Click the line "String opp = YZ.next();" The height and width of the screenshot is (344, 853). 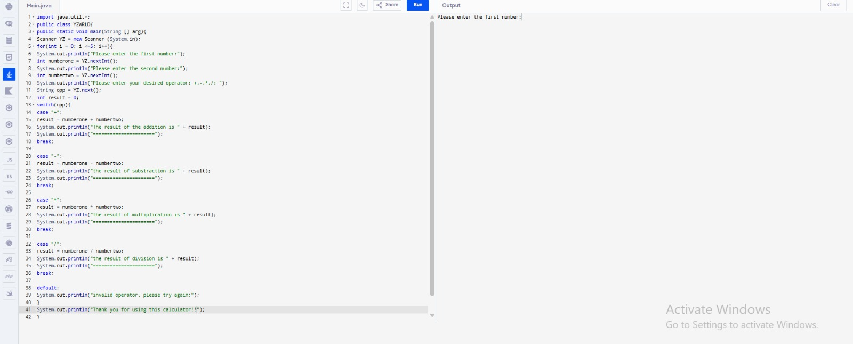[69, 90]
